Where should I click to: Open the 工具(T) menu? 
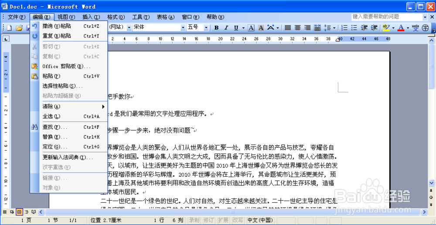click(x=141, y=17)
